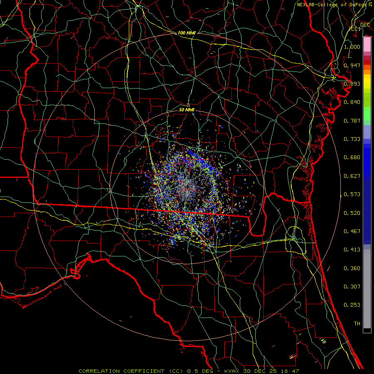
Task: Click the DEC label above the legend
Action: (365, 25)
